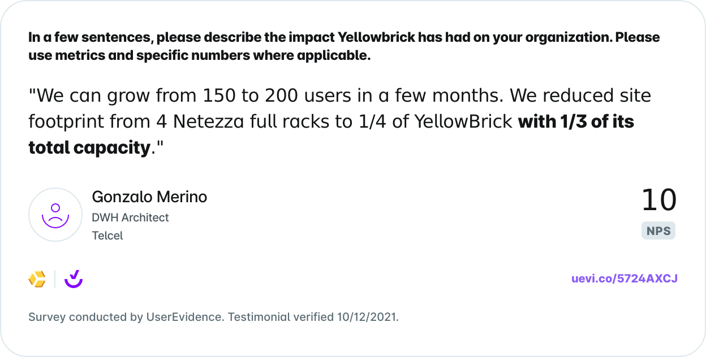Click the DWH Architect job title
The height and width of the screenshot is (357, 706).
130,217
